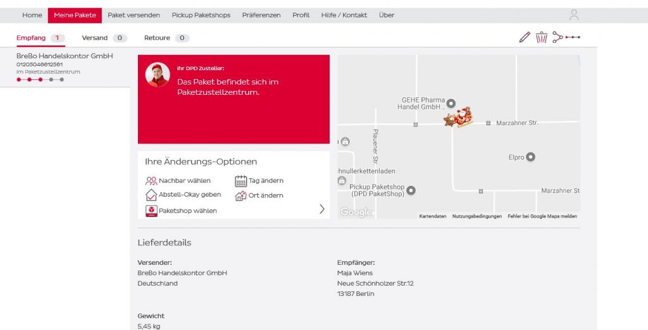Click the address Neue Schönholzer Str.12

pyautogui.click(x=375, y=283)
